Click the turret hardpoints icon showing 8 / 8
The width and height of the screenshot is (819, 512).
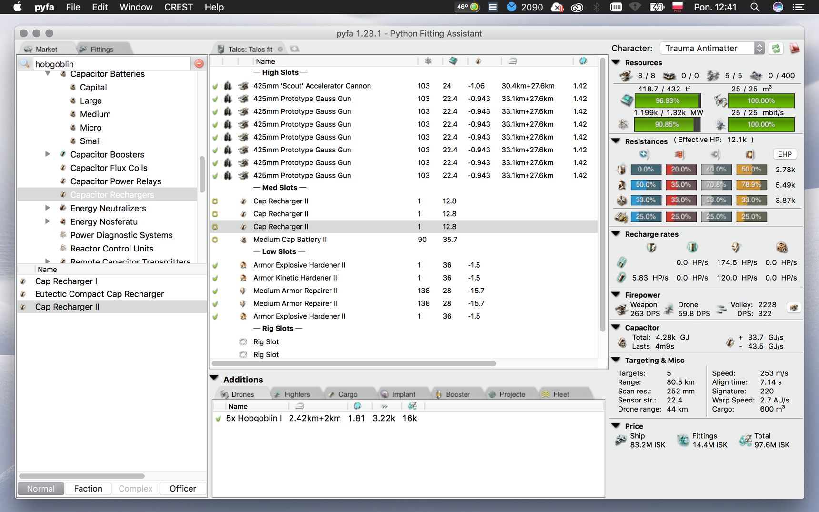pyautogui.click(x=626, y=76)
